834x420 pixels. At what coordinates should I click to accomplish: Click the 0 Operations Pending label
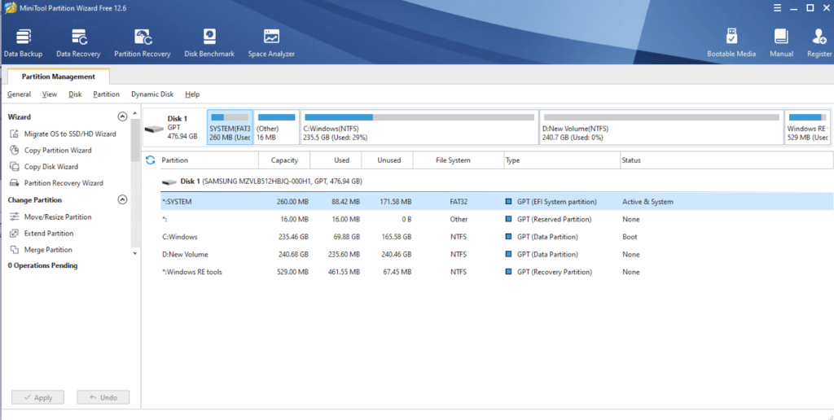click(x=42, y=265)
